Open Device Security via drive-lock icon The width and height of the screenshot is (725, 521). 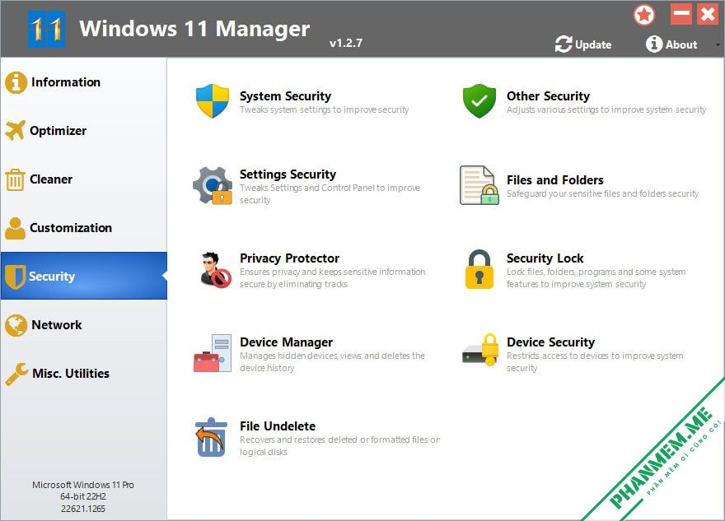(481, 350)
